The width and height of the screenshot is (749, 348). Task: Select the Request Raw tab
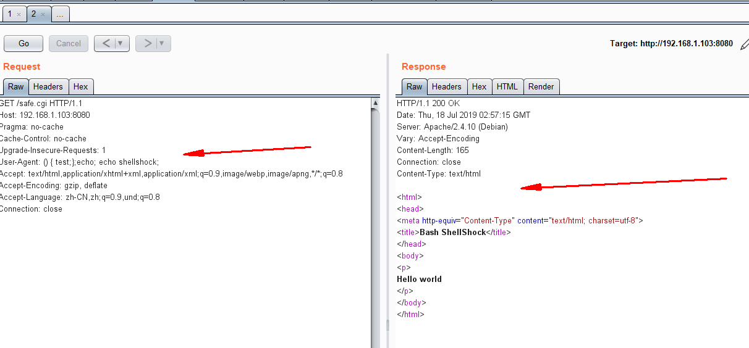point(15,87)
